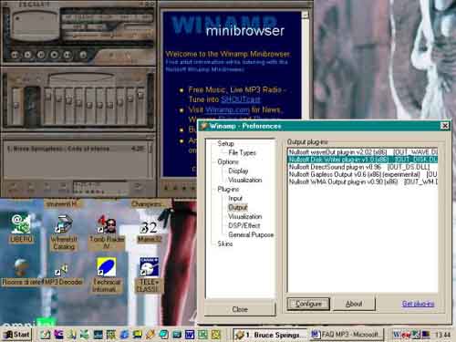Screen dimensions: 456x342
Task: Select Bruce Springsteen track in playlist
Action: 76,149
